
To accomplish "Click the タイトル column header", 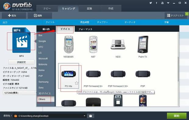I will (x=50, y=22).
